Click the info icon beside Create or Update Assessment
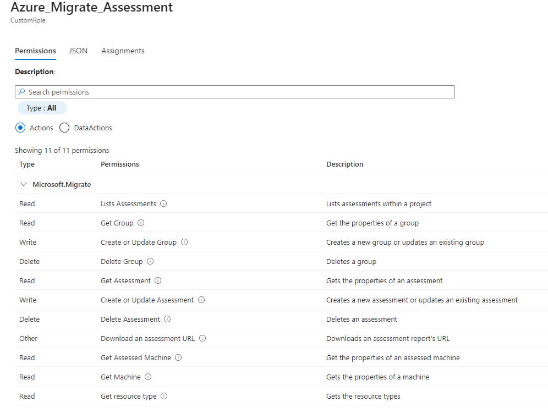Screen dimensions: 548x413 click(x=201, y=300)
